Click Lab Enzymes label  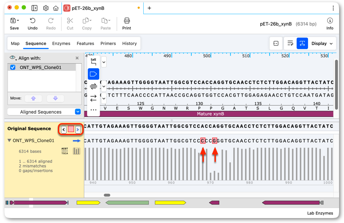click(x=320, y=213)
